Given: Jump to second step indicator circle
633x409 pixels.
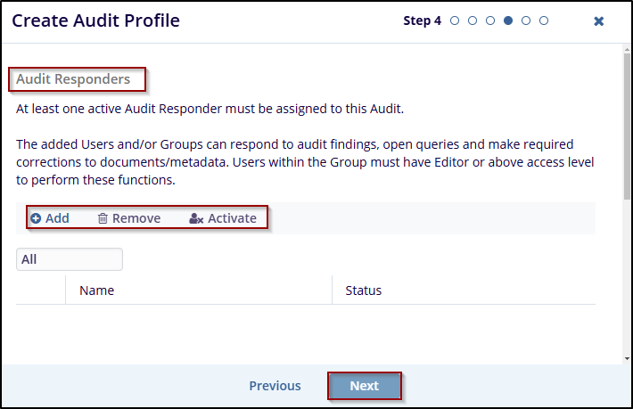Looking at the screenshot, I should [x=473, y=20].
